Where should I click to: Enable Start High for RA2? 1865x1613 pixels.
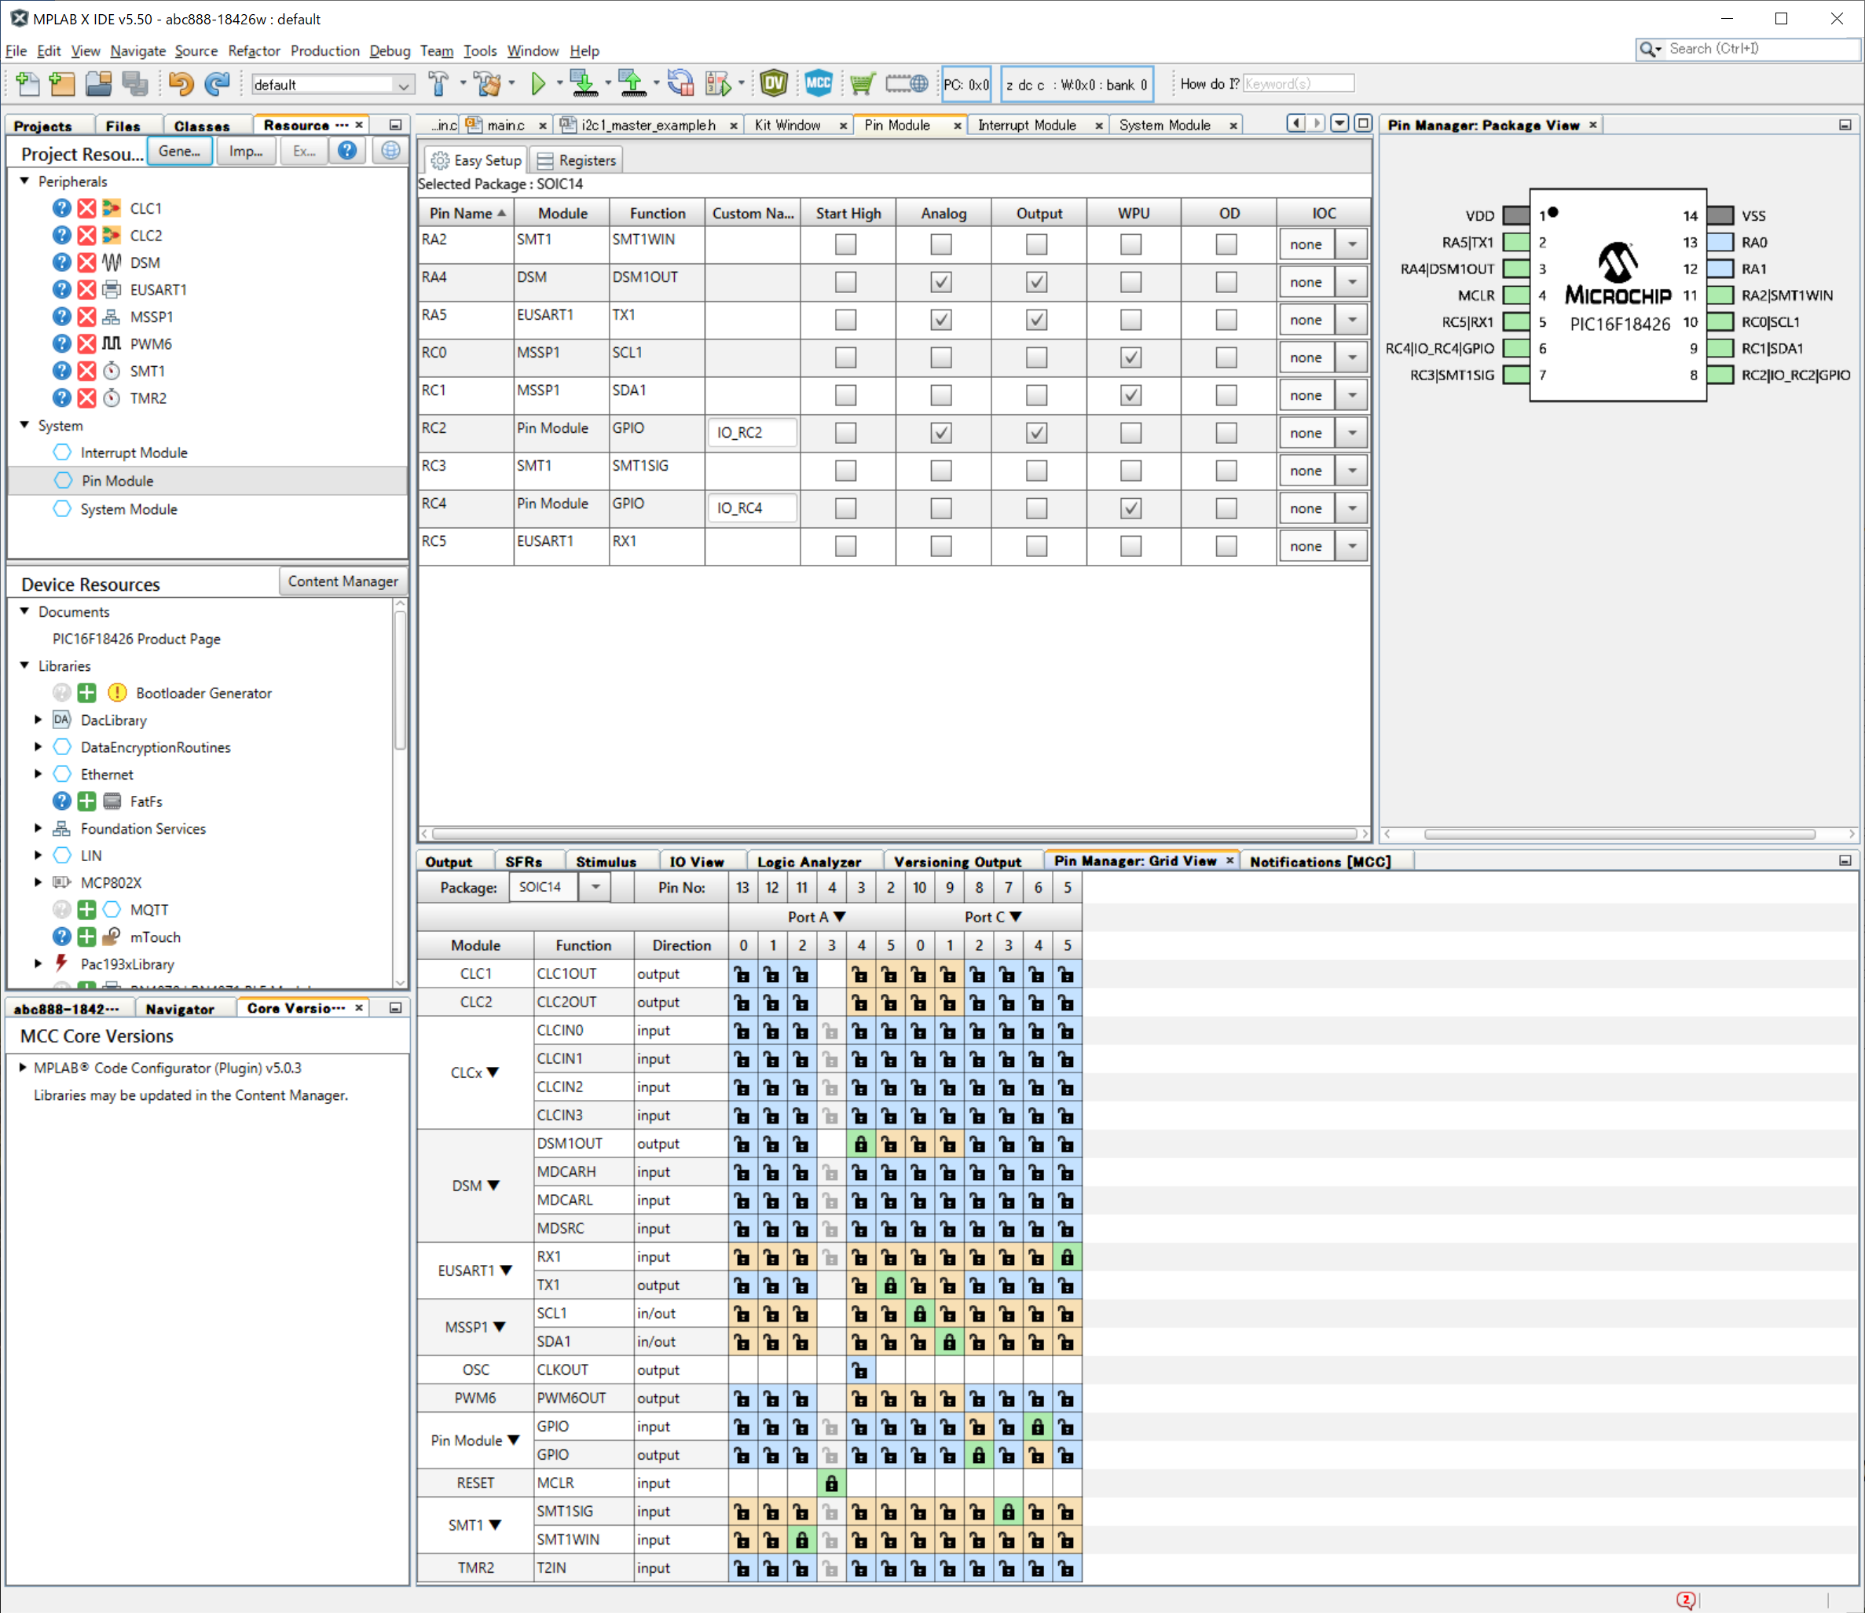pos(846,244)
